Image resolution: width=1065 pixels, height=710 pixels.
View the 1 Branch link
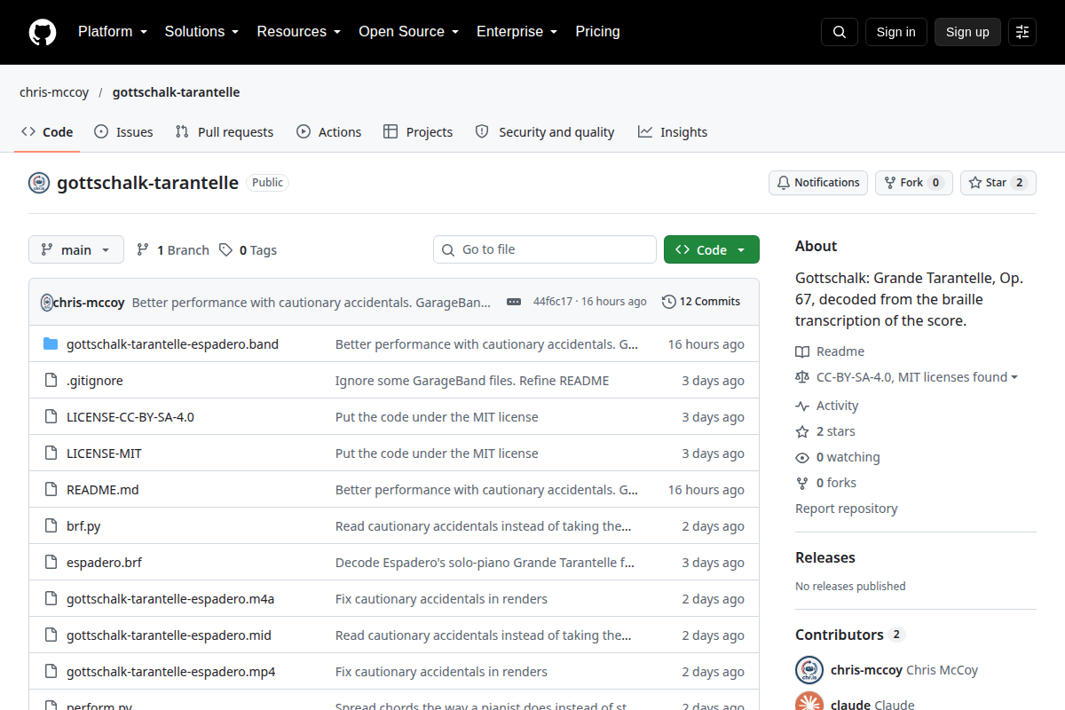[x=173, y=250]
